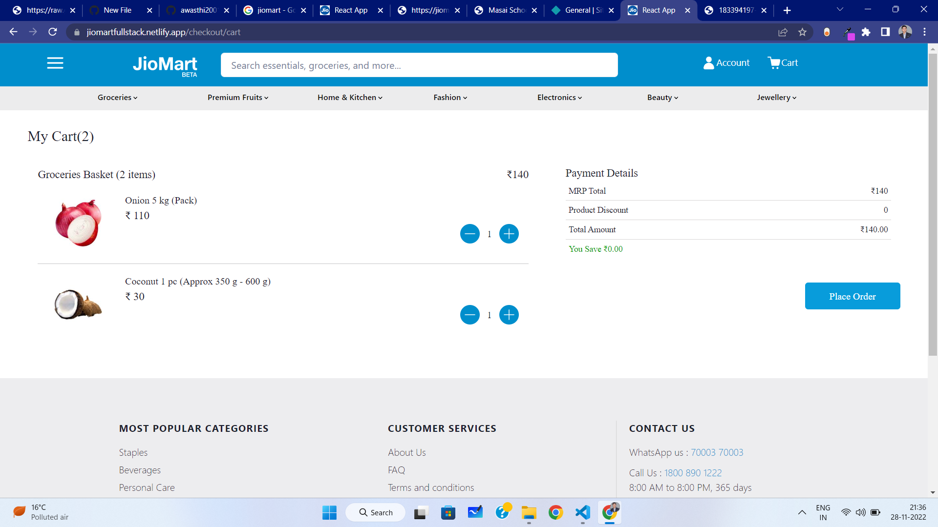Screen dimensions: 938x527
Task: Increase Coconut 1 pc quantity
Action: [x=509, y=315]
